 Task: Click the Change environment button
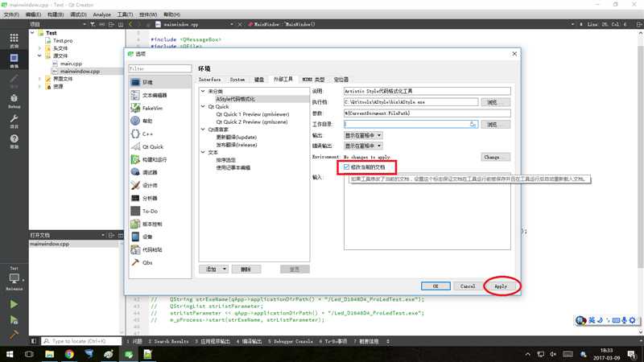click(496, 157)
